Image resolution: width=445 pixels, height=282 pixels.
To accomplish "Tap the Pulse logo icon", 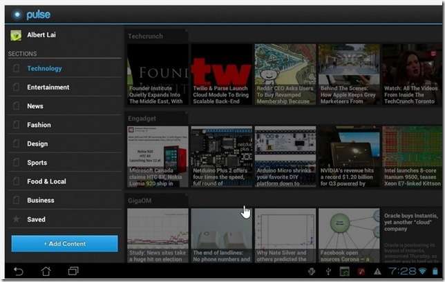I will tap(17, 14).
